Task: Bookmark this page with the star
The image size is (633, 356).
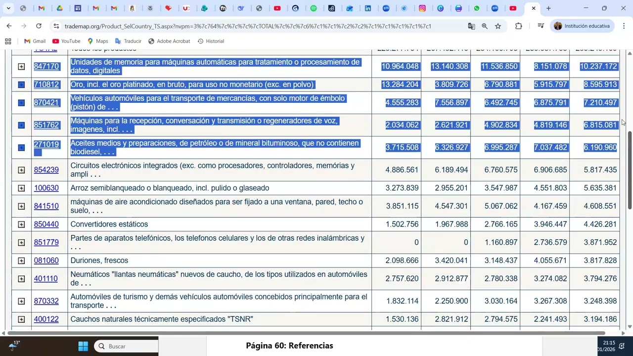Action: tap(498, 26)
